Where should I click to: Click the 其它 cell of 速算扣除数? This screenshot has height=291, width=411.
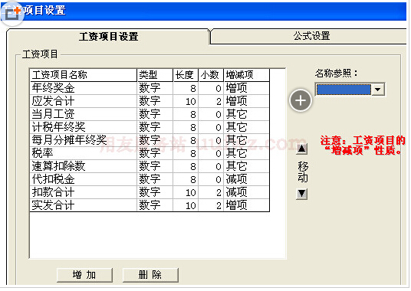tap(246, 166)
